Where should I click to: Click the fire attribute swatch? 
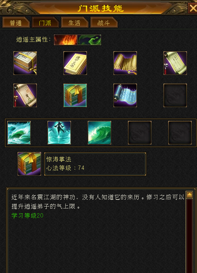(66, 40)
